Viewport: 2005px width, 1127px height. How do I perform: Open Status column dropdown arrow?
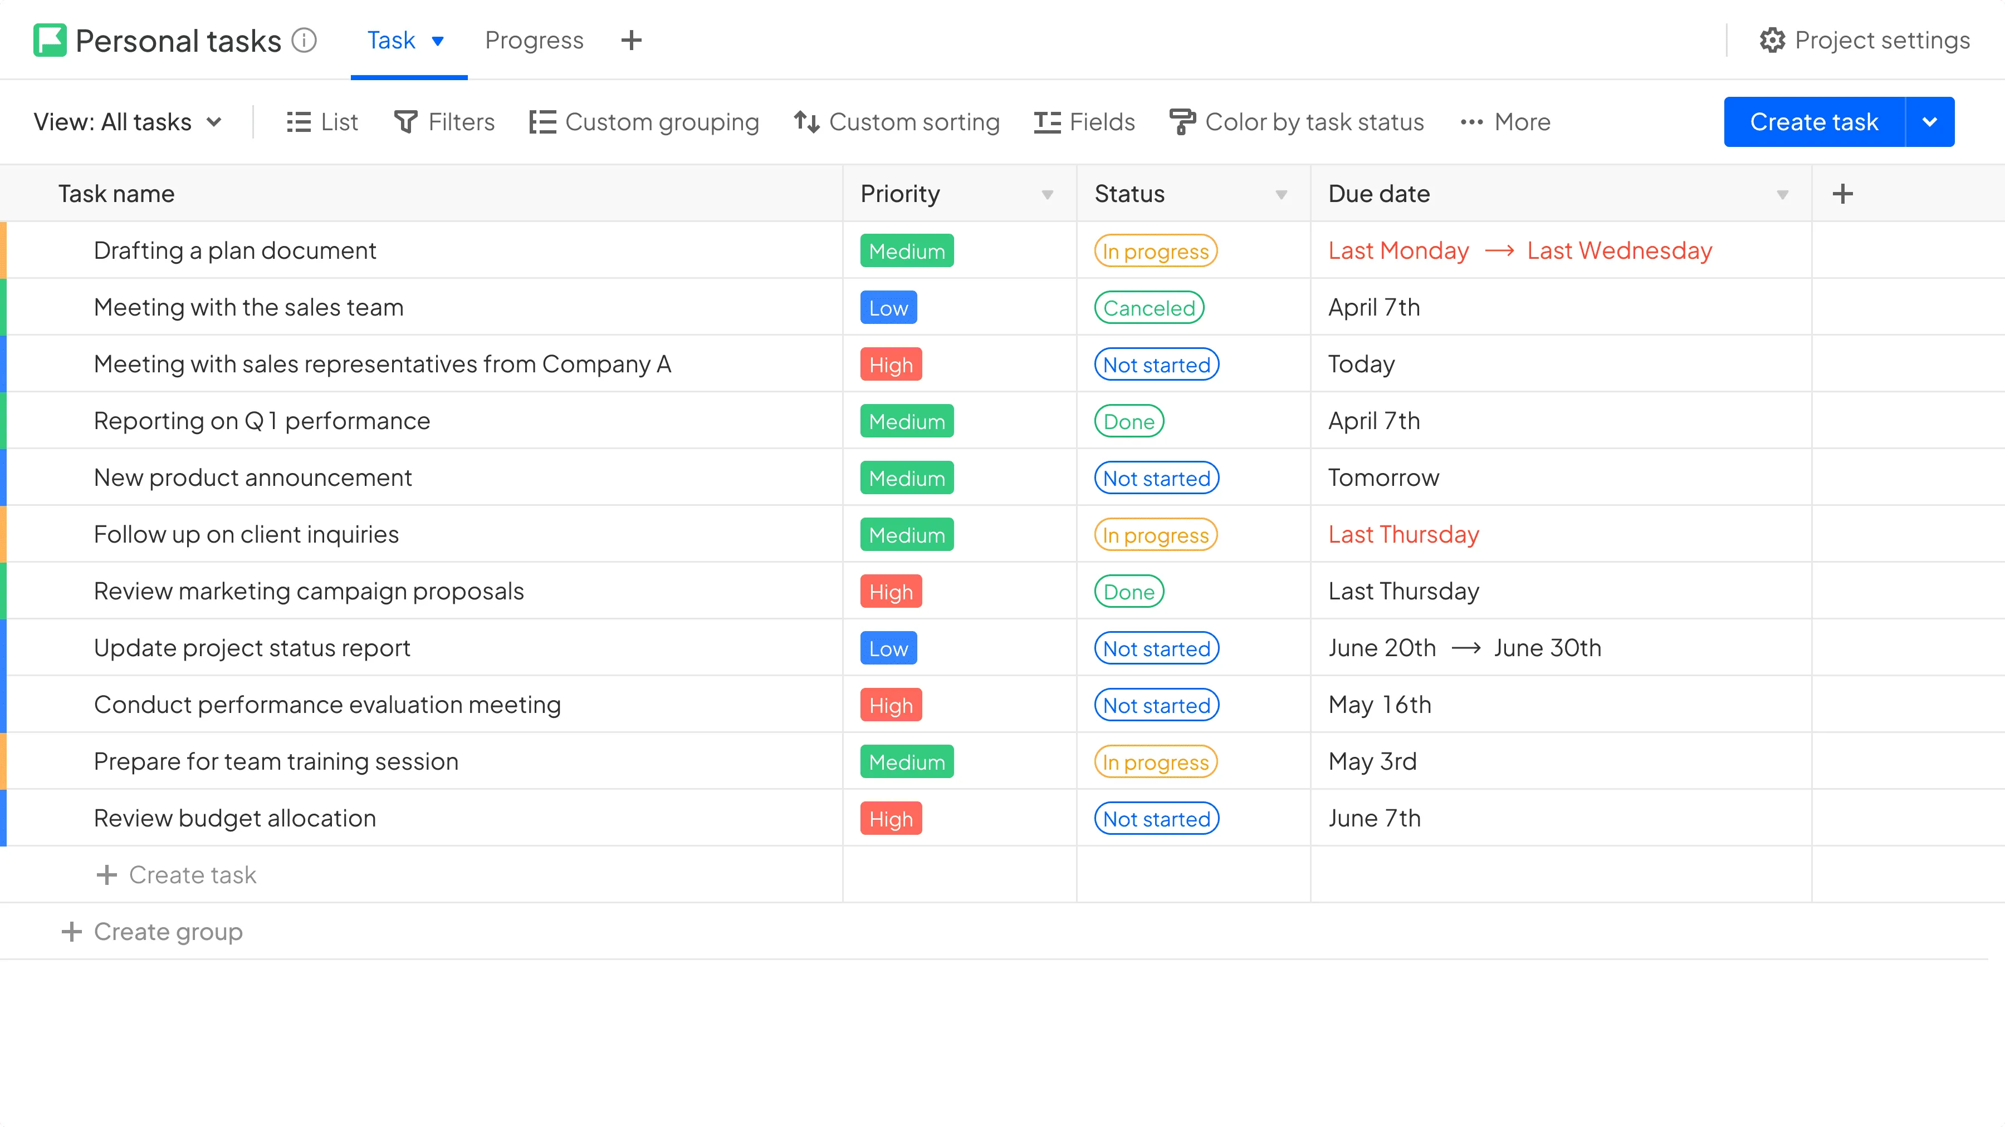point(1280,194)
